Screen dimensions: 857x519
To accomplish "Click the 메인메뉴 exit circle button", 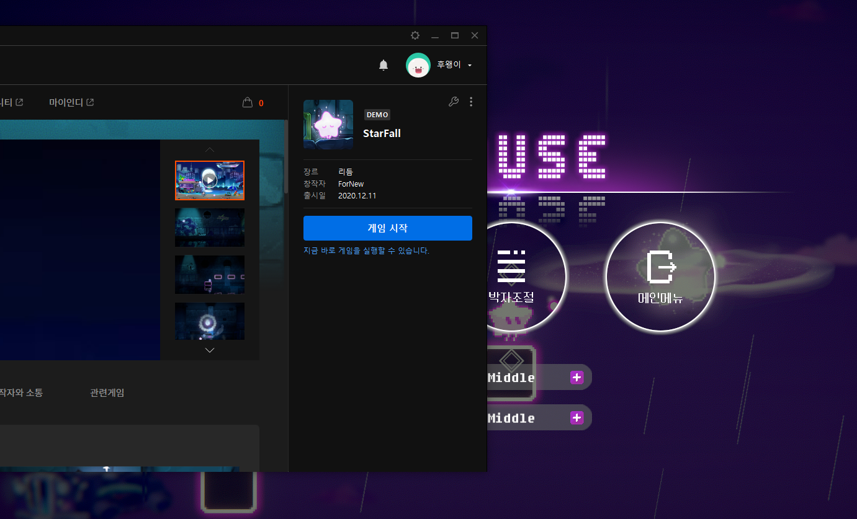I will (x=660, y=277).
